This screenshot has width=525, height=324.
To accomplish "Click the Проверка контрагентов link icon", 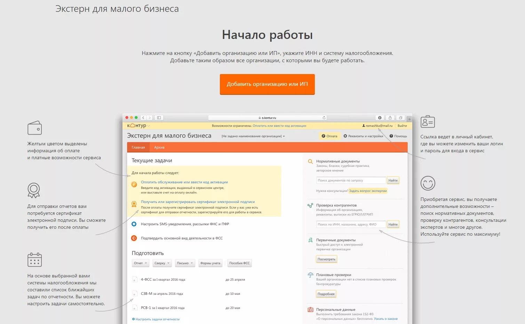I will tap(310, 205).
